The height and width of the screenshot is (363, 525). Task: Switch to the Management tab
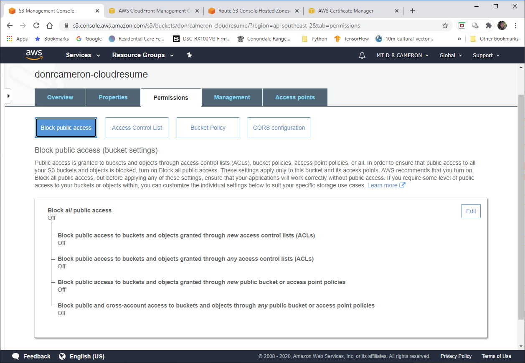[232, 97]
